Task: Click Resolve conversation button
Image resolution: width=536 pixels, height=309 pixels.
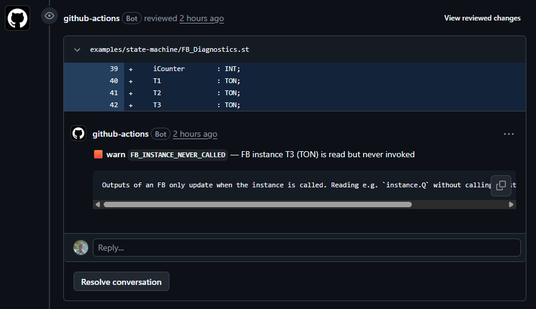Action: (x=121, y=282)
